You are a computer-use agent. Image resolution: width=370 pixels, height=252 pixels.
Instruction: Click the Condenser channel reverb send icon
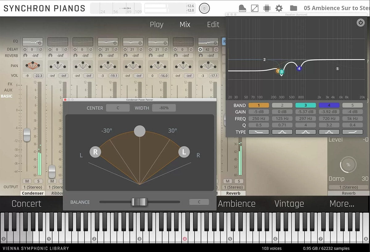[25, 56]
